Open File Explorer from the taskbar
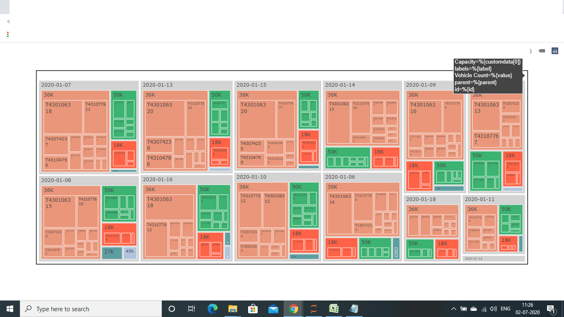 click(x=232, y=309)
